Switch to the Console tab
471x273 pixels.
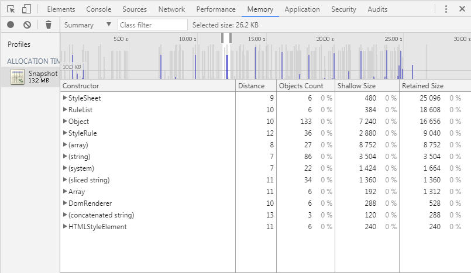tap(98, 9)
